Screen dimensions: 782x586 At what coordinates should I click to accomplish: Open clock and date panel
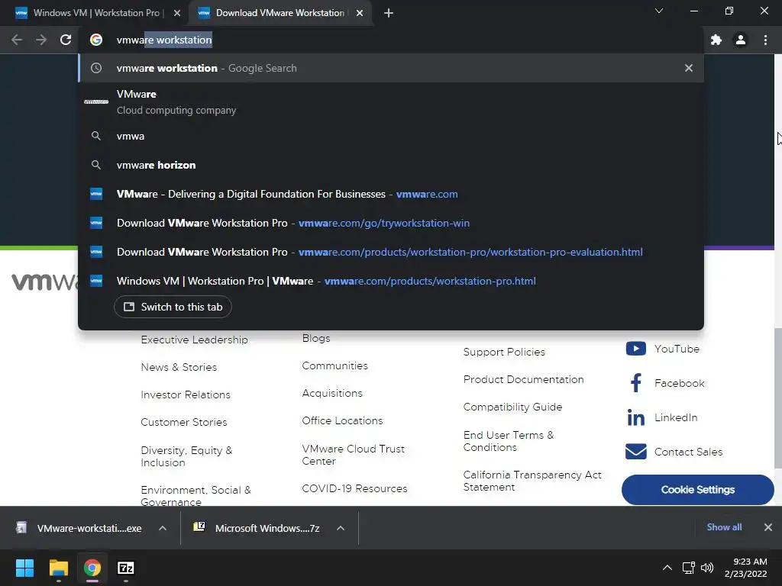click(x=745, y=568)
